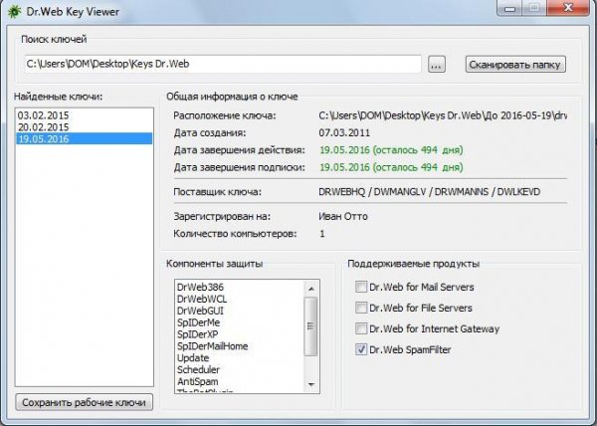The width and height of the screenshot is (597, 426).
Task: Click the components list scrollbar thumb
Action: tap(311, 326)
